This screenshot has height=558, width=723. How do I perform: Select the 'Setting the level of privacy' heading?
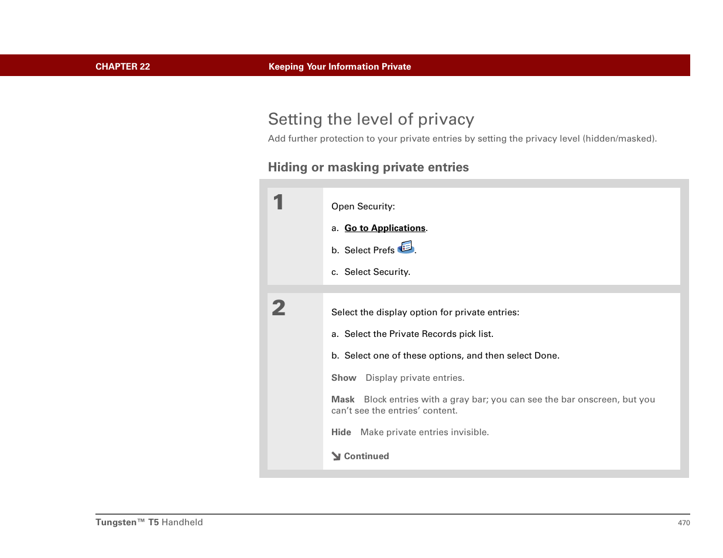(x=371, y=119)
